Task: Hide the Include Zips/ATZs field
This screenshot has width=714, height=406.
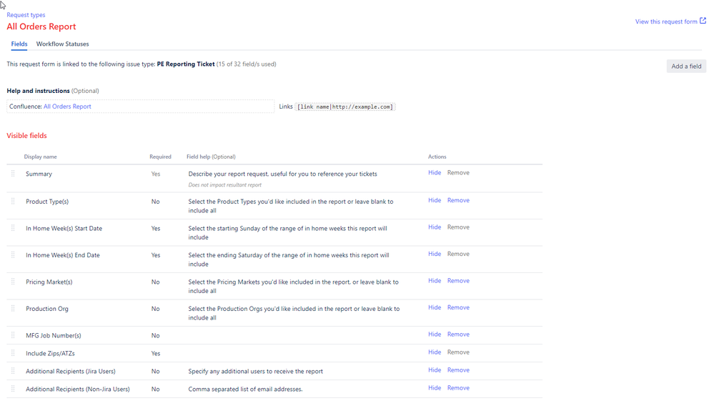Action: pyautogui.click(x=435, y=352)
